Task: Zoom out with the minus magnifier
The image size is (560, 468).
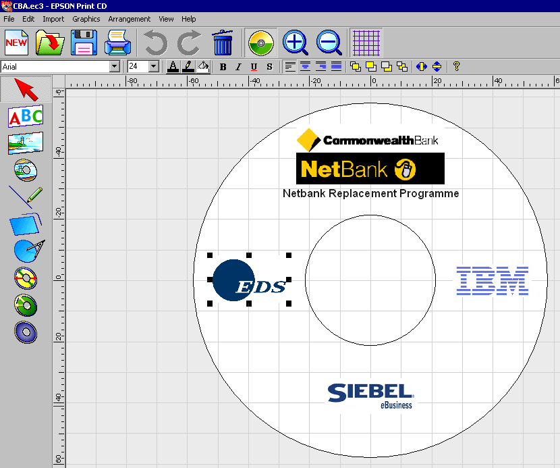Action: (329, 43)
